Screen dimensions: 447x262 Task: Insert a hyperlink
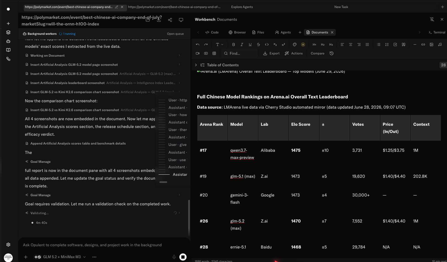[423, 44]
